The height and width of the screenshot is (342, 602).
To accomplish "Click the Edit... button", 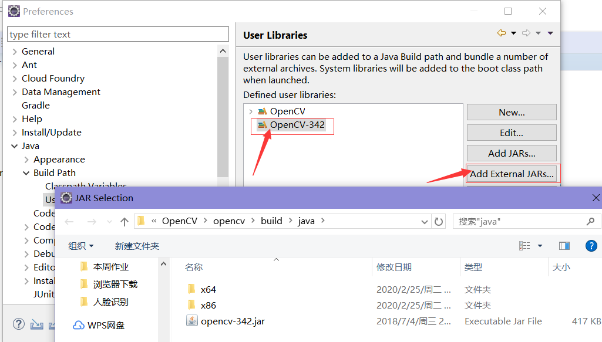I will (x=512, y=133).
